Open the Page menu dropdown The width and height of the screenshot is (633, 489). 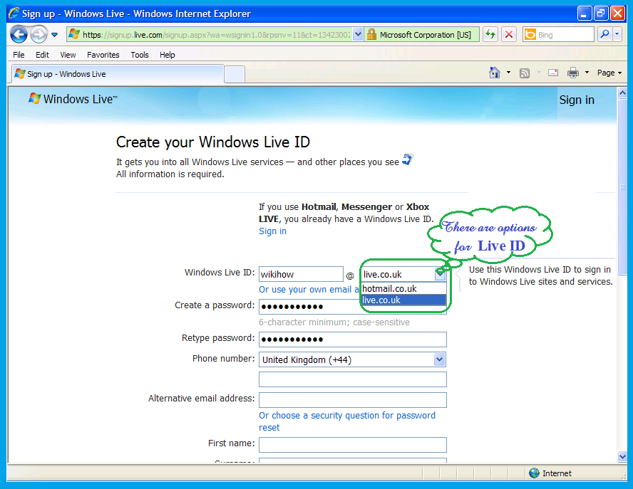609,73
